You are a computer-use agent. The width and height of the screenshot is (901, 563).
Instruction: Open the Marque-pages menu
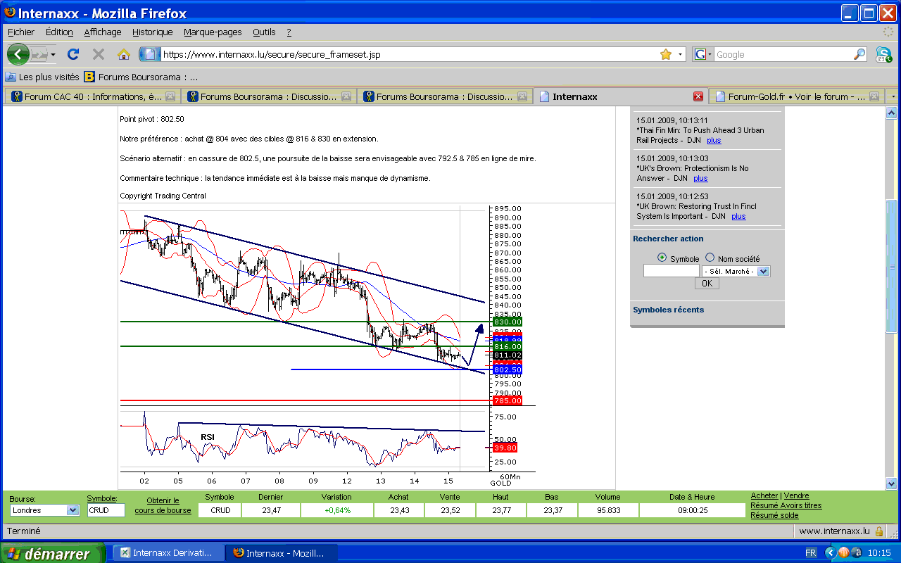click(x=213, y=32)
